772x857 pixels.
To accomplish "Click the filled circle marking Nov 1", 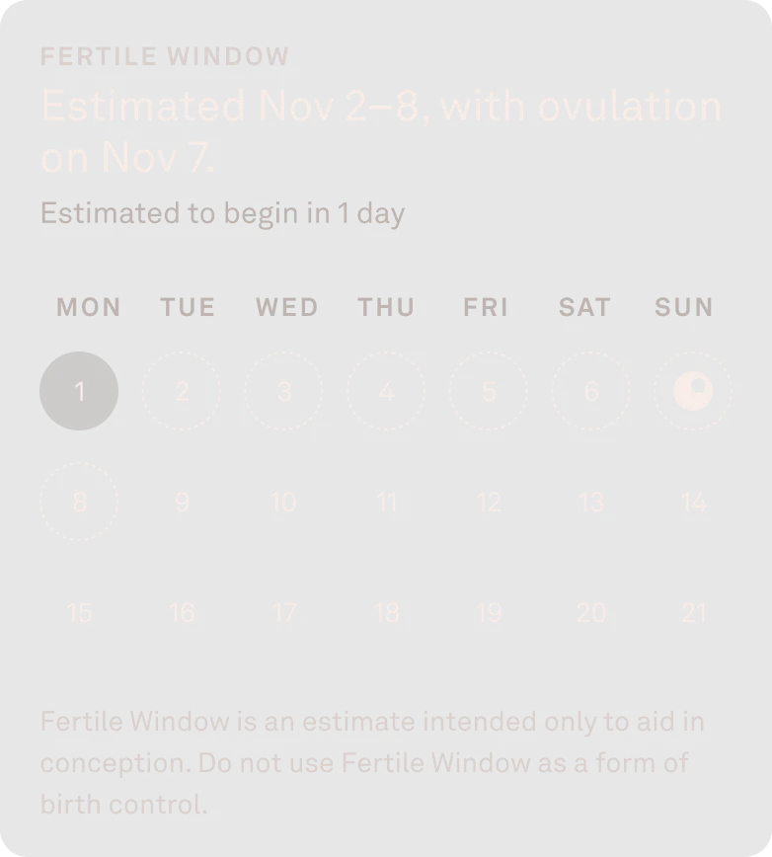I will tap(79, 390).
